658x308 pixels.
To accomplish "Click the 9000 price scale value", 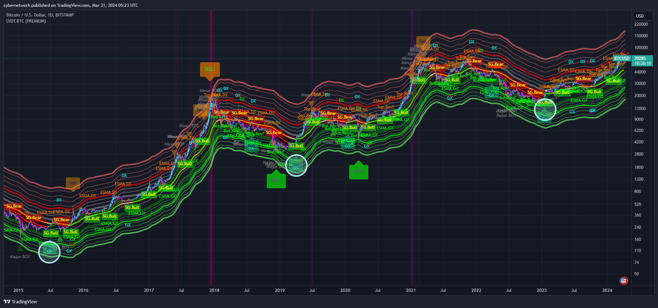I will pyautogui.click(x=639, y=119).
